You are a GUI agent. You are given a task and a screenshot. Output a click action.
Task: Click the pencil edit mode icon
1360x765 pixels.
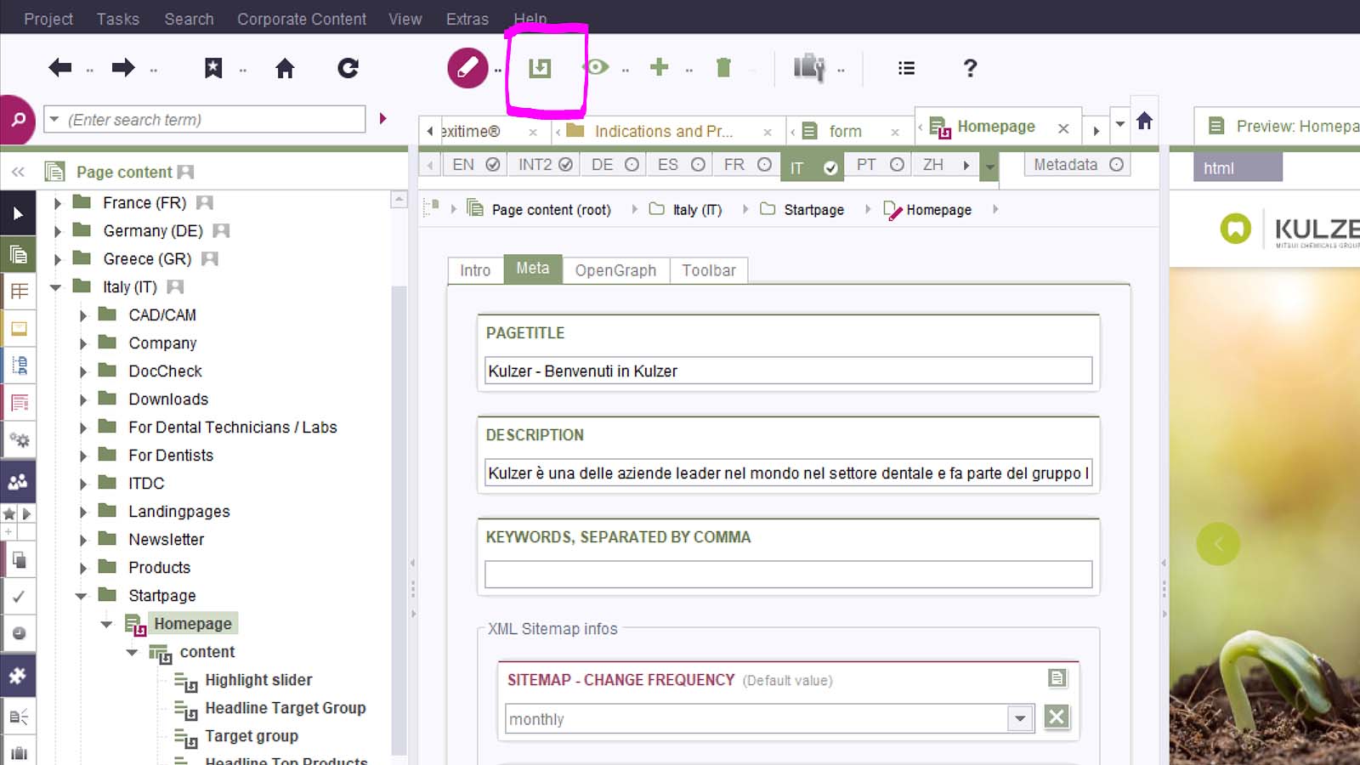(467, 68)
